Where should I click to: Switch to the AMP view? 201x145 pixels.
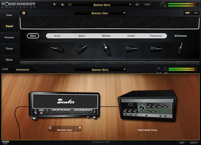click(x=187, y=13)
